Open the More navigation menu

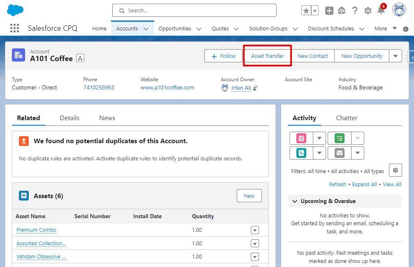386,28
